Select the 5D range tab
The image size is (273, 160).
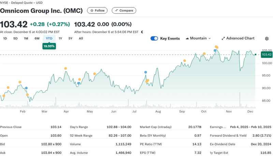pos(15,39)
